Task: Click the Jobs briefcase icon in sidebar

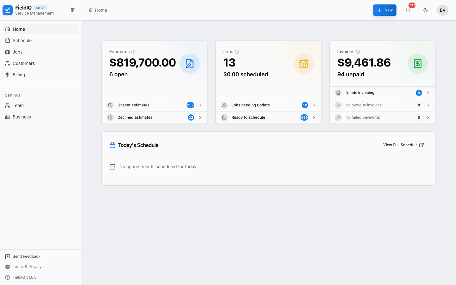Action: click(x=7, y=52)
